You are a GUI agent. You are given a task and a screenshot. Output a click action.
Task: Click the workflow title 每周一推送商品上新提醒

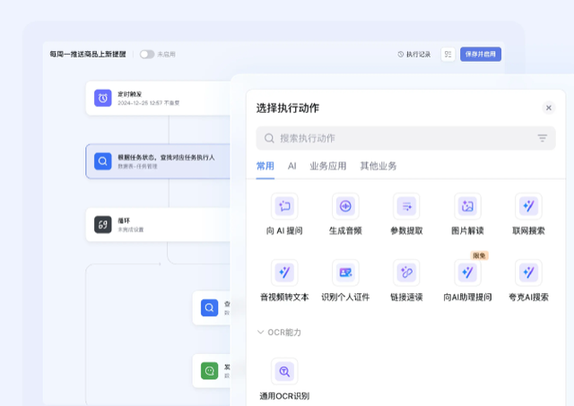[88, 55]
